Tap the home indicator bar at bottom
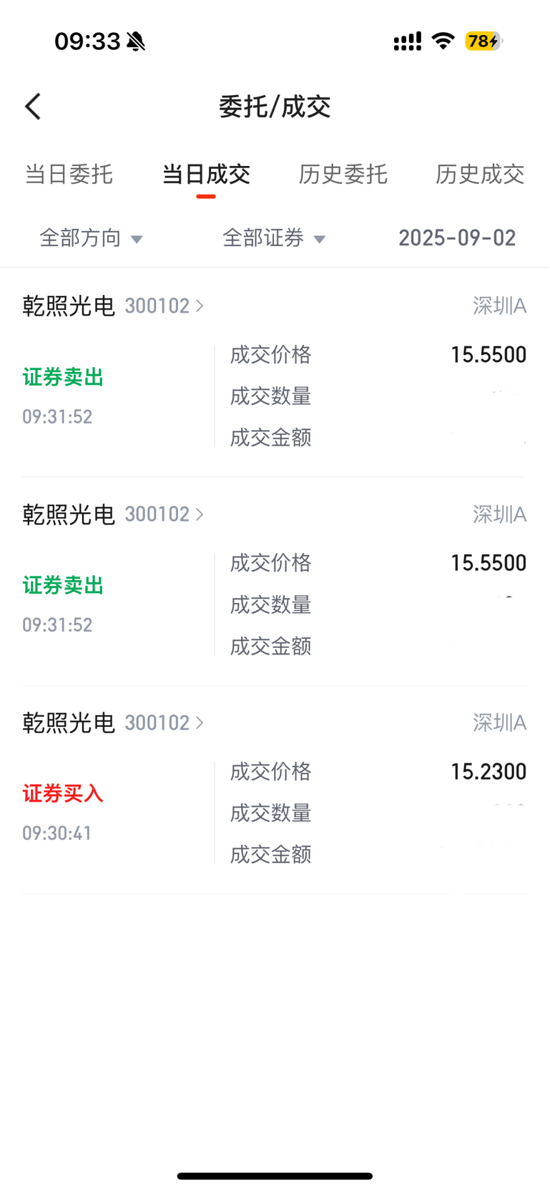Image resolution: width=550 pixels, height=1191 pixels. tap(275, 1176)
